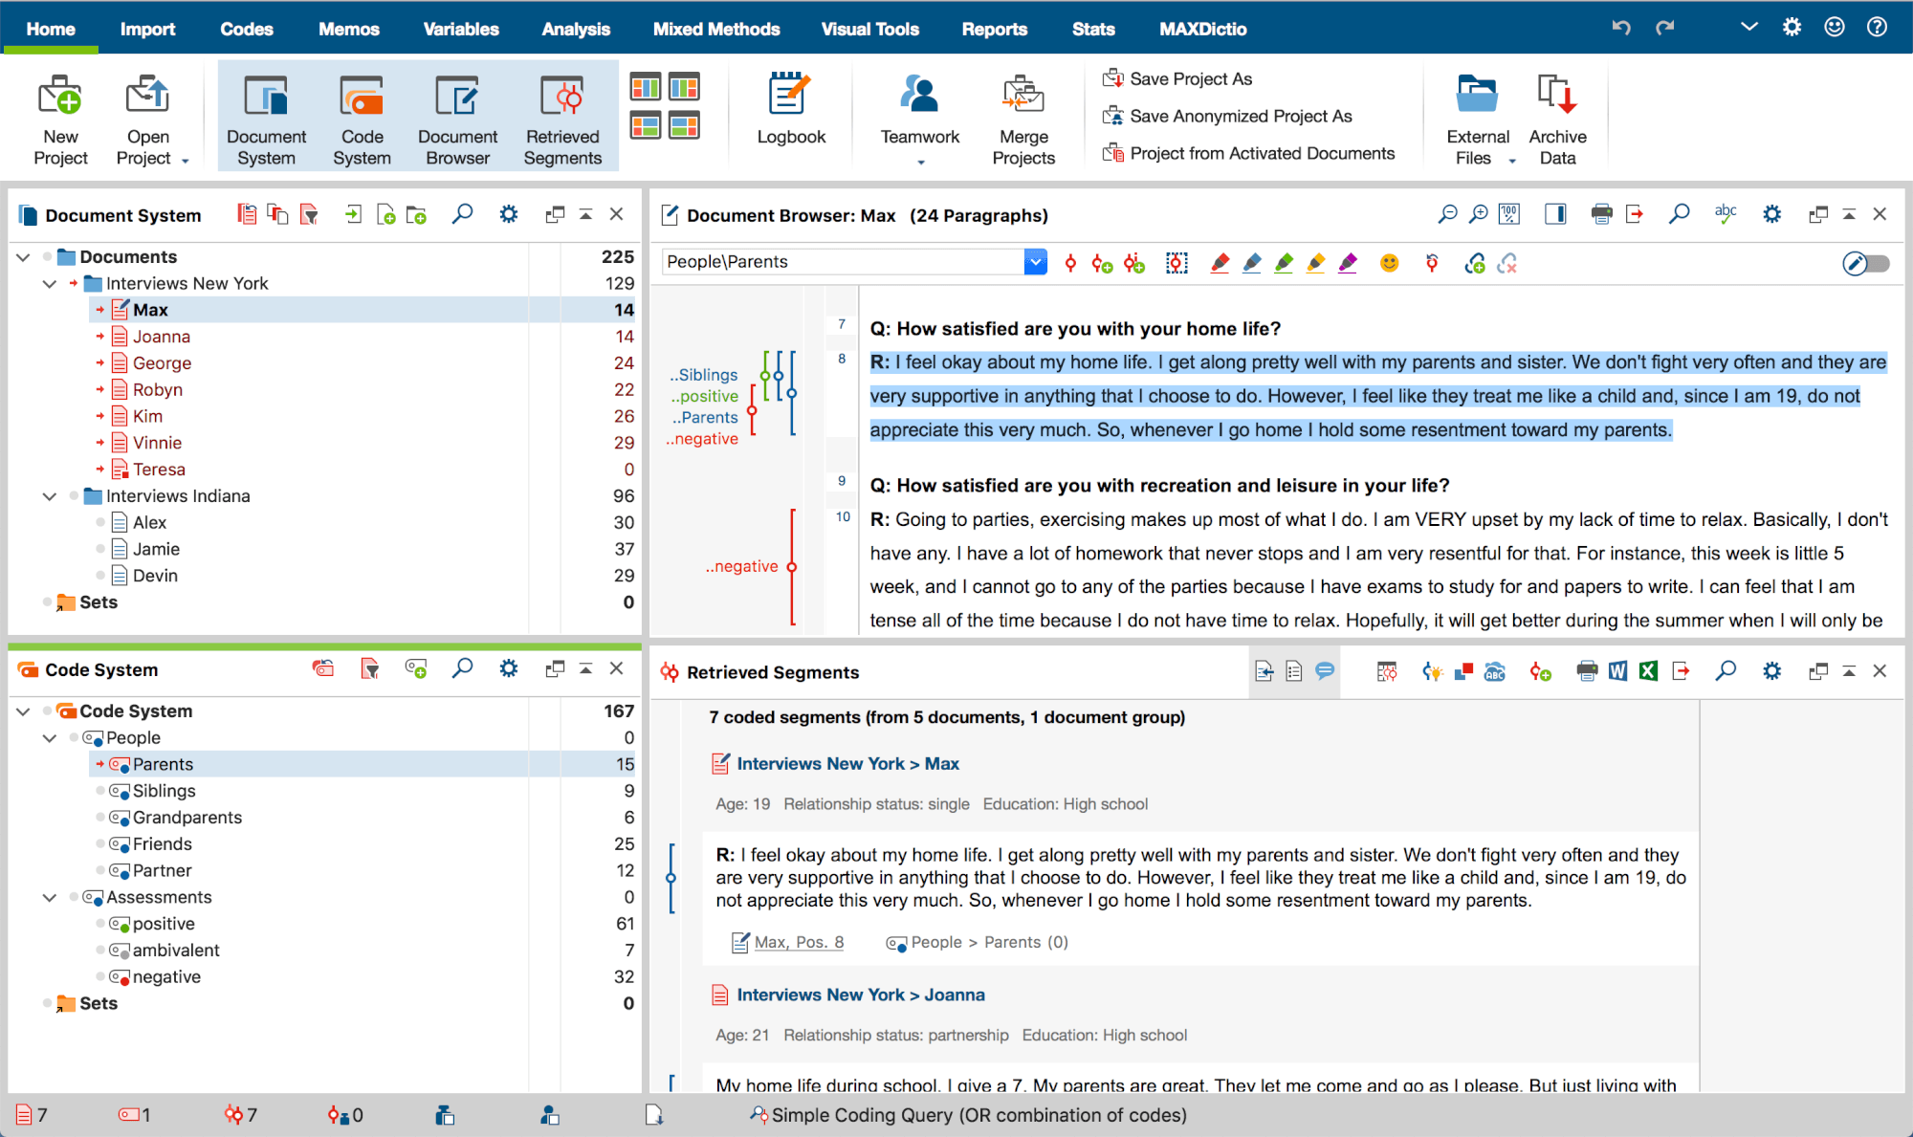Select the Grandparents code
Viewport: 1913px width, 1137px height.
187,818
